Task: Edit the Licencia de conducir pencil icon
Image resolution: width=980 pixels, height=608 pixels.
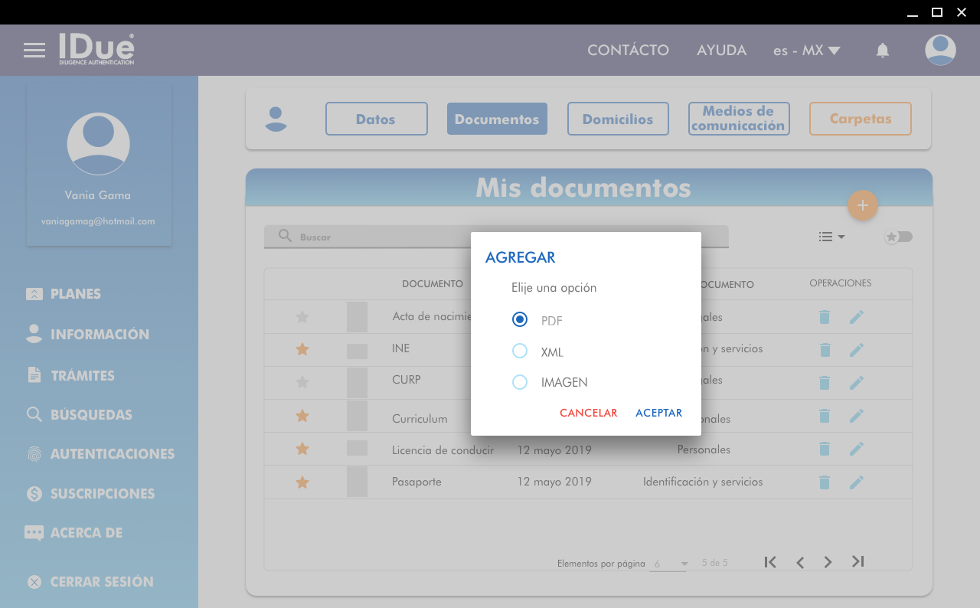Action: [x=856, y=449]
